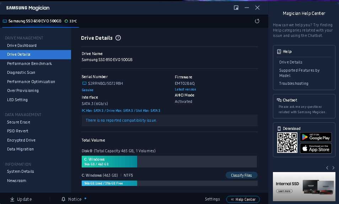
Task: Open the Troubleshooting help link
Action: [294, 83]
